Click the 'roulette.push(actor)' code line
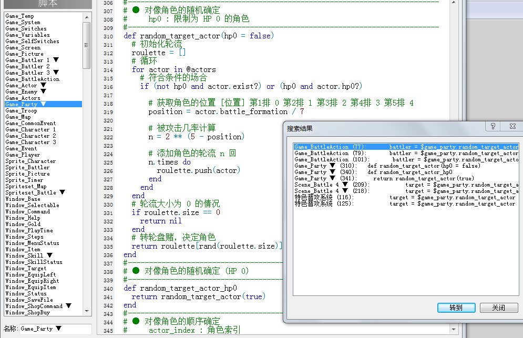 coord(199,170)
